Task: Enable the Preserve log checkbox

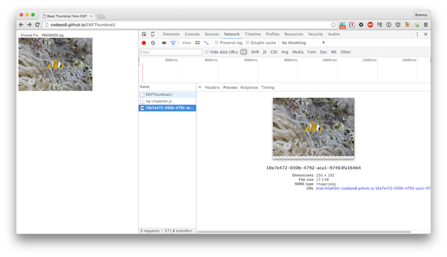Action: pyautogui.click(x=217, y=42)
